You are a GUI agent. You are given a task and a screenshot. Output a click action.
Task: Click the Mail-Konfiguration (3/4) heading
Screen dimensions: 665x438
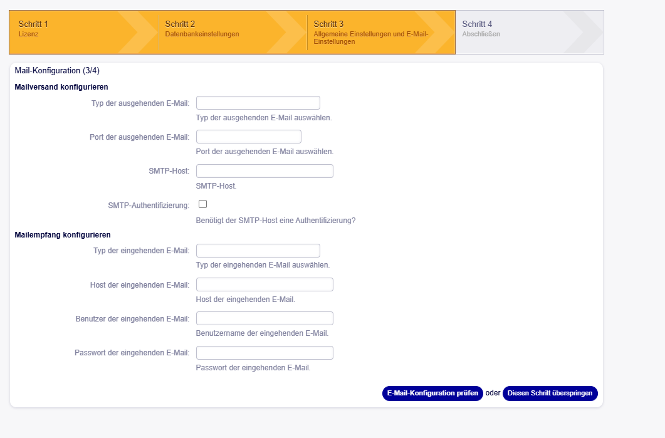[x=57, y=70]
